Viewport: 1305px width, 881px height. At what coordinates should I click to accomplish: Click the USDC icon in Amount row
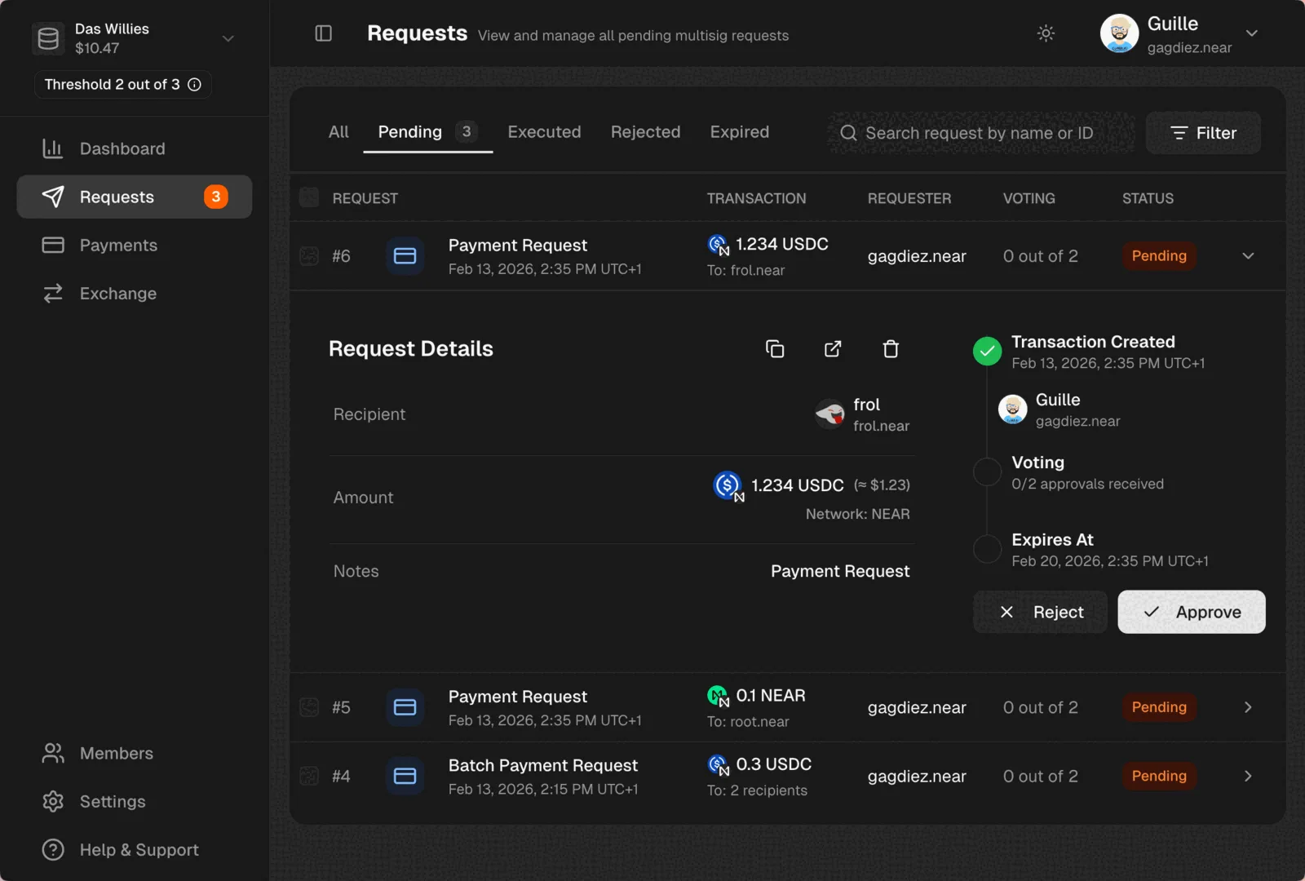click(728, 486)
